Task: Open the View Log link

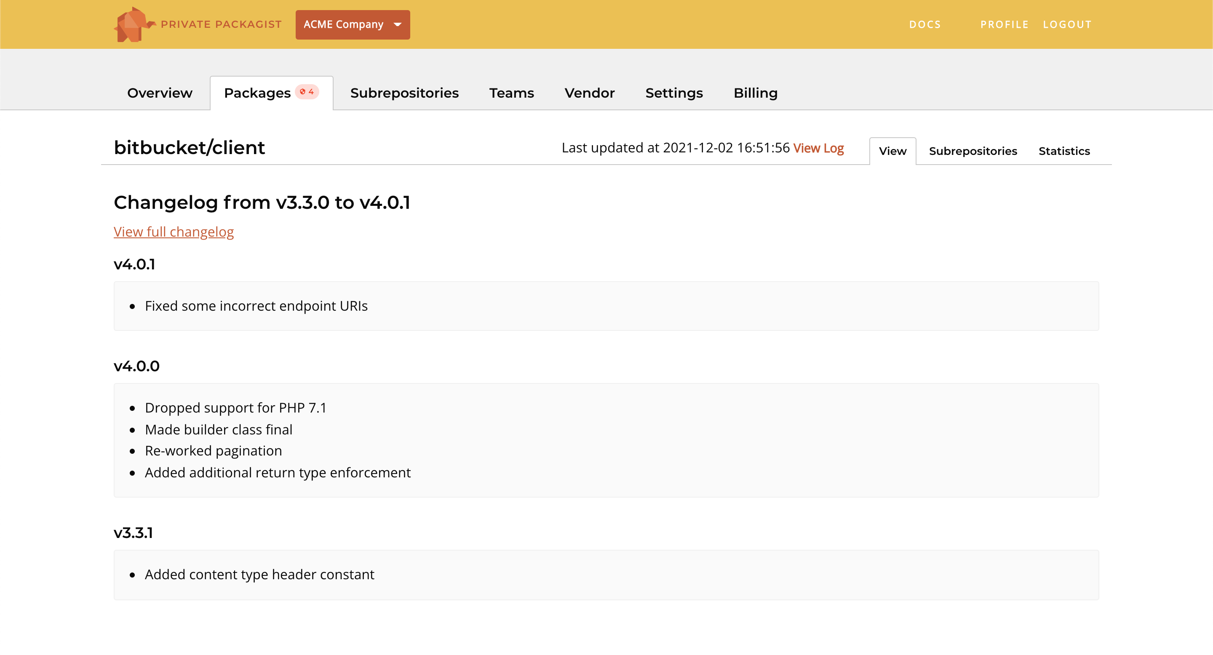Action: tap(818, 148)
